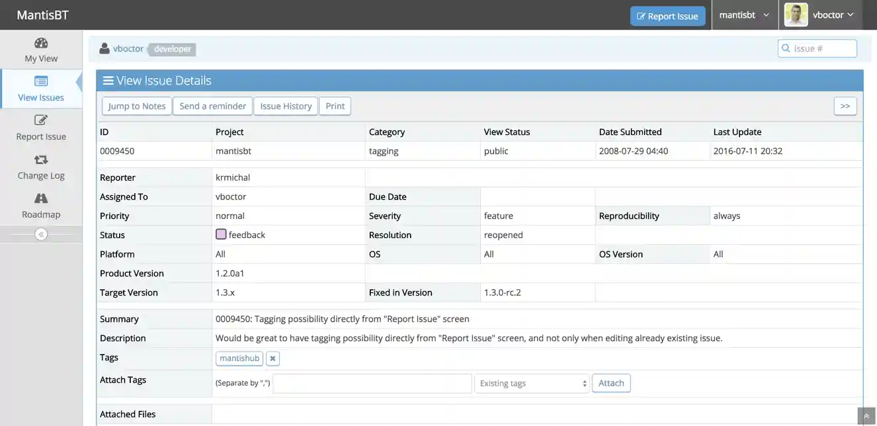Click the feedback status color swatch
Image resolution: width=877 pixels, height=426 pixels.
[220, 234]
